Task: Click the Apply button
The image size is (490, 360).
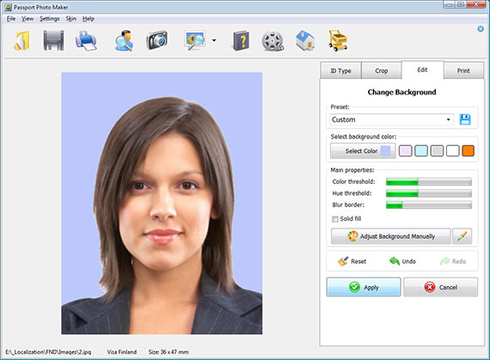Action: pos(364,287)
